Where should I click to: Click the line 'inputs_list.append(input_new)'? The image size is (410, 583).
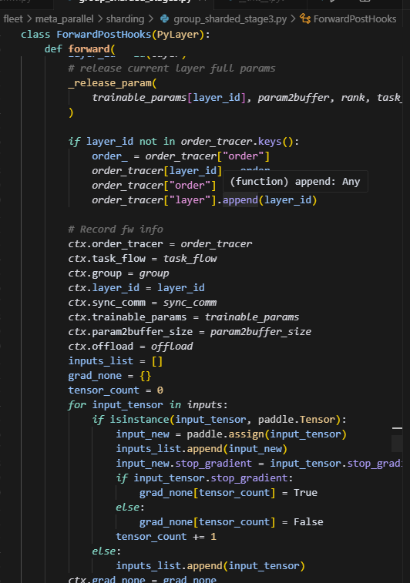coord(201,449)
